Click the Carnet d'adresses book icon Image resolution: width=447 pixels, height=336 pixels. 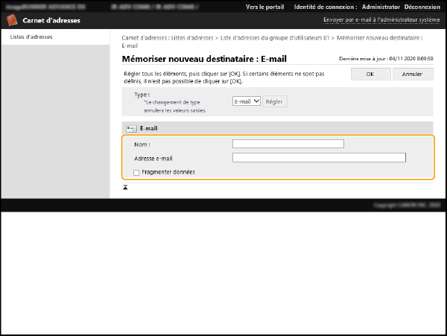tap(13, 21)
